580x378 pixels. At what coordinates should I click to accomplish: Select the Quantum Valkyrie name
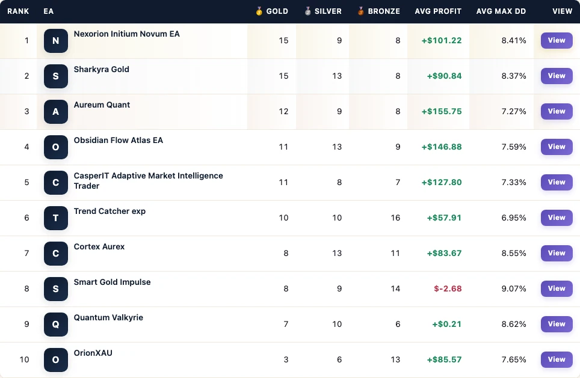click(108, 318)
